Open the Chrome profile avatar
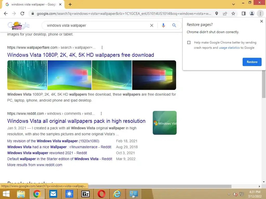This screenshot has width=266, height=199. coord(252,13)
